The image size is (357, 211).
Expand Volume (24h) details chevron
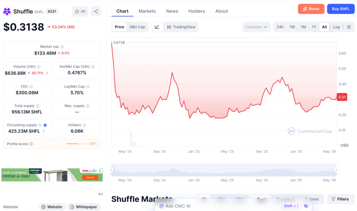pyautogui.click(x=47, y=73)
